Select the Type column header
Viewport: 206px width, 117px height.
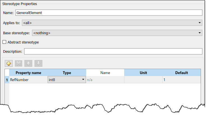point(67,73)
